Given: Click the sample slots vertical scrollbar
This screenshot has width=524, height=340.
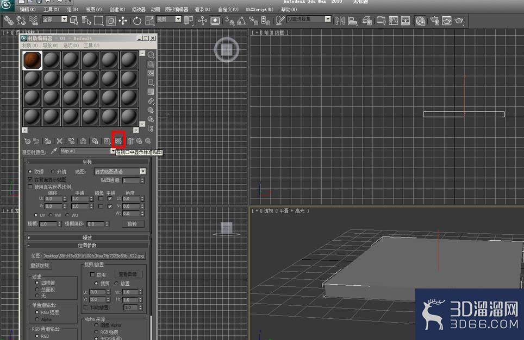Looking at the screenshot, I should coord(142,88).
